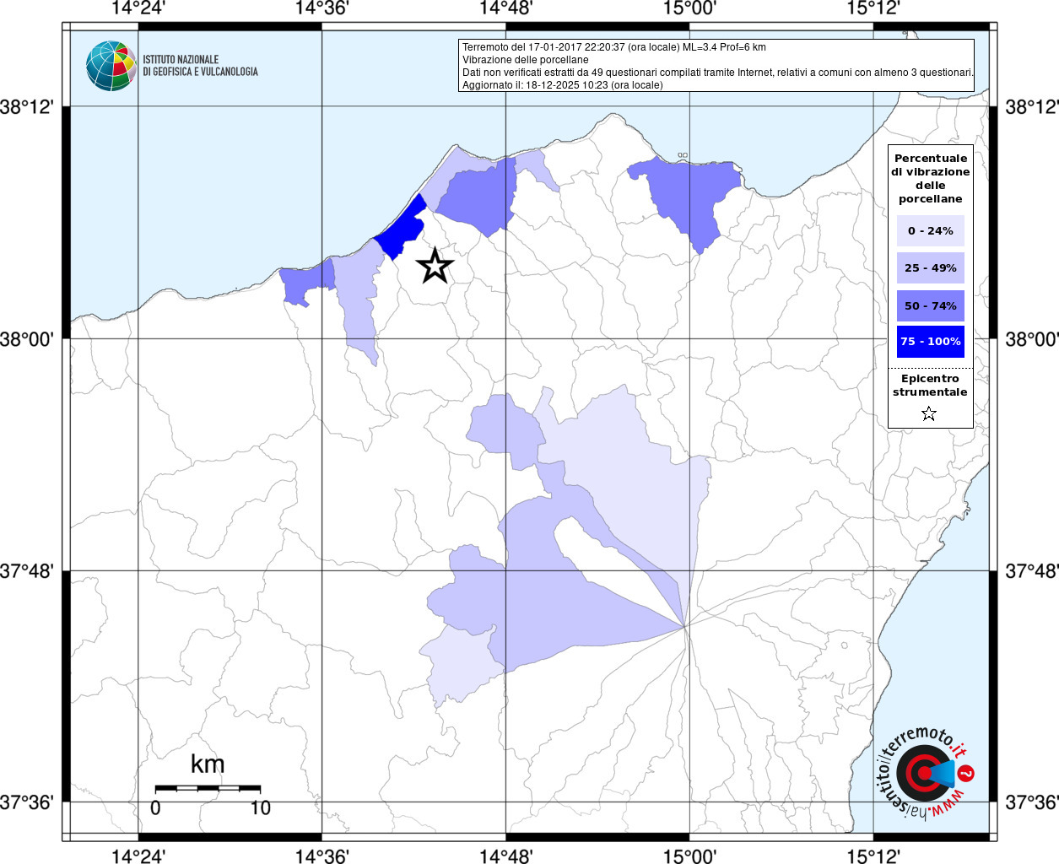Click the right axis label 37°48'
The width and height of the screenshot is (1059, 864).
pyautogui.click(x=1031, y=571)
